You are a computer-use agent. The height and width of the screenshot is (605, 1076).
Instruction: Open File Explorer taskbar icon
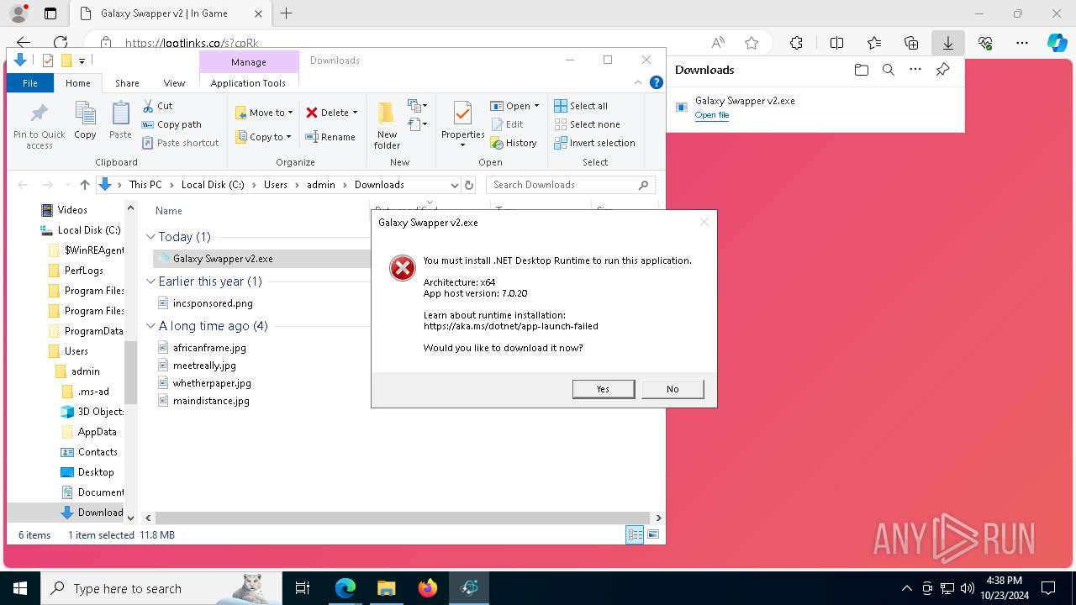[x=386, y=588]
